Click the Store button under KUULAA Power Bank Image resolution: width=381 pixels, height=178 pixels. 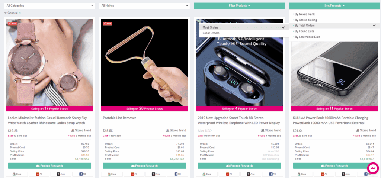[x=301, y=174]
